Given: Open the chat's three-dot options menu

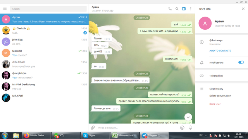Looking at the screenshot, I should [x=191, y=9].
